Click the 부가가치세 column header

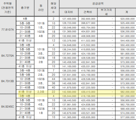click(x=106, y=12)
